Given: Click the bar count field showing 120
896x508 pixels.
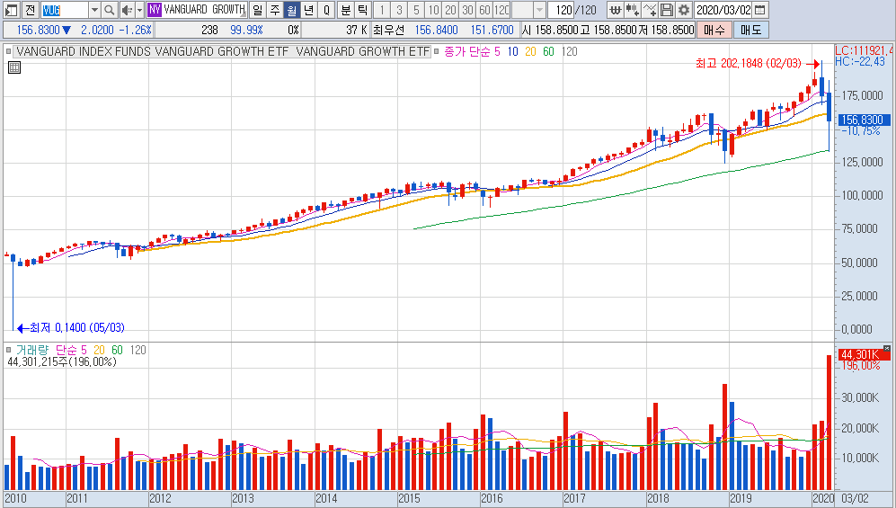Looking at the screenshot, I should click(562, 10).
